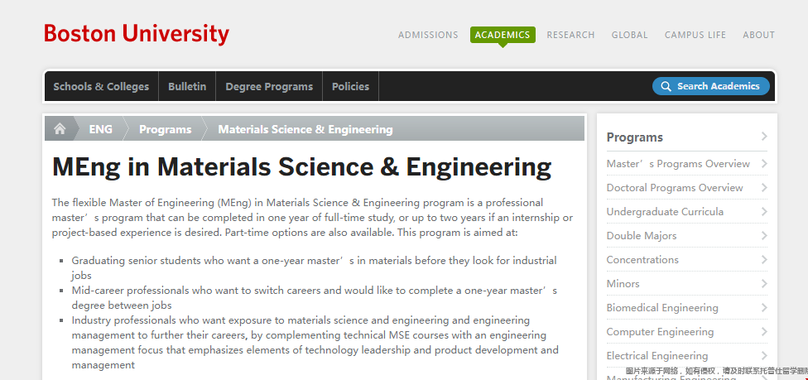Image resolution: width=808 pixels, height=380 pixels.
Task: Open the Schools & Colleges tab
Action: click(x=102, y=87)
